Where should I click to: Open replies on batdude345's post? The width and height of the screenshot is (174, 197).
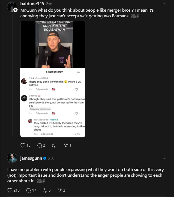(40, 146)
